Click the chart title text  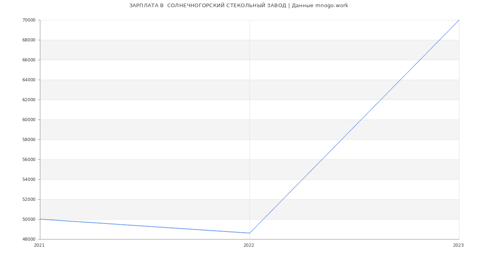[x=239, y=6]
